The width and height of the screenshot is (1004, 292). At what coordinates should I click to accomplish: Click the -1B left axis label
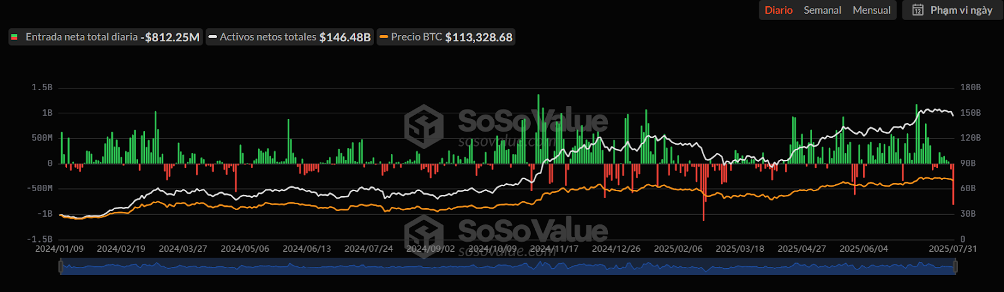(x=45, y=214)
